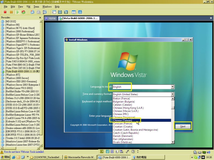214x160 pixels.
Task: Click the Start button on taskbar
Action: (5, 157)
